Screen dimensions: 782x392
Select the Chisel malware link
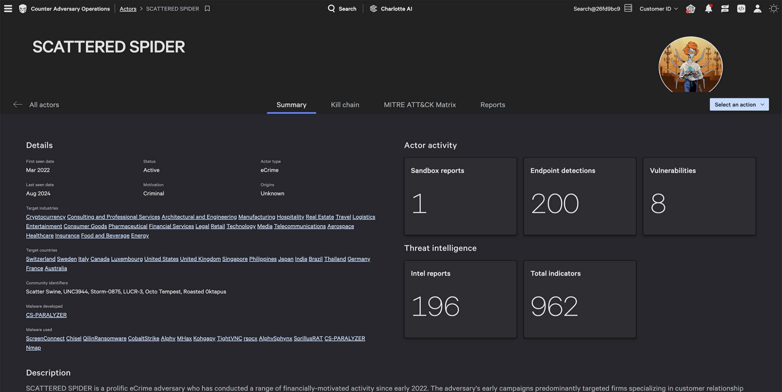[74, 338]
